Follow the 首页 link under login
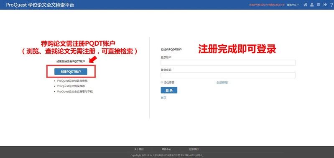This screenshot has height=158, width=334. (163, 98)
